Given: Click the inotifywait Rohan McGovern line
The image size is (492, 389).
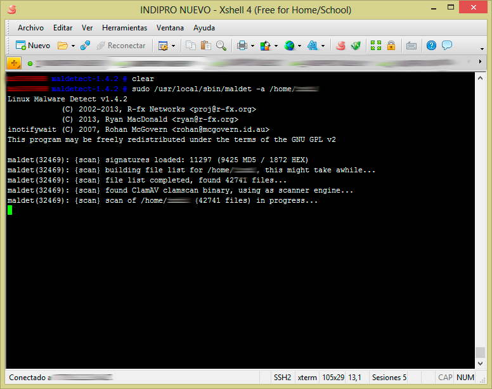Looking at the screenshot, I should pos(138,129).
